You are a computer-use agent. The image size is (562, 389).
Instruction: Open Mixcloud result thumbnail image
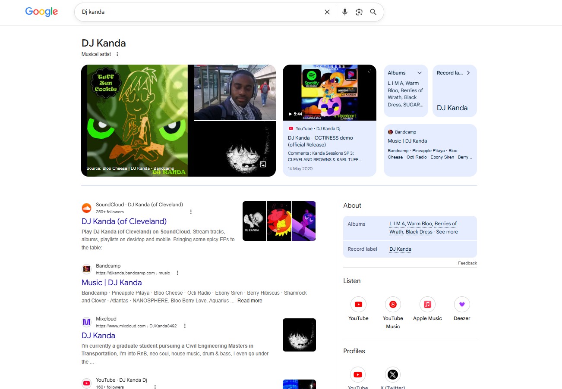(x=299, y=335)
